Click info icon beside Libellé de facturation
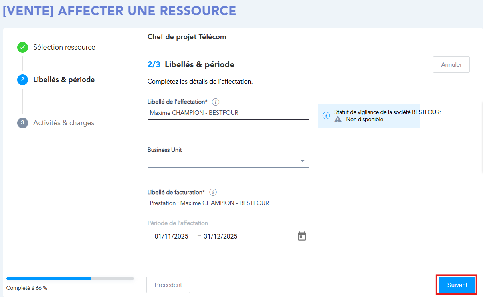 [213, 192]
